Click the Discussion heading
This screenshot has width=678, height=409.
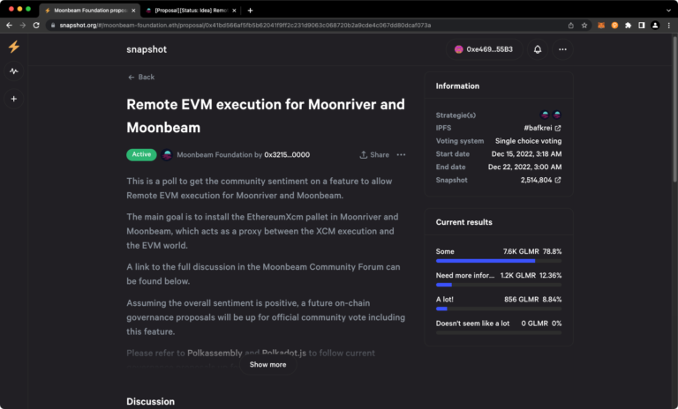150,402
